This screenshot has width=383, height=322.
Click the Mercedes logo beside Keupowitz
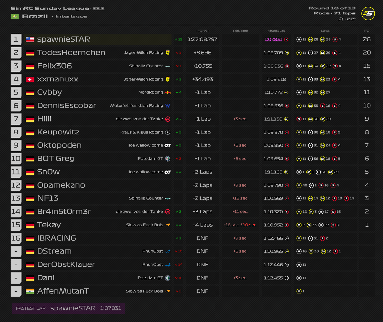pos(168,132)
